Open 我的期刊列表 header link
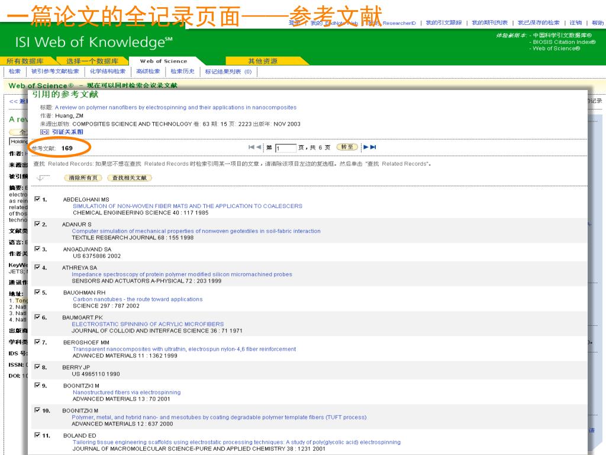Viewport: 606px width, 455px height. (489, 23)
